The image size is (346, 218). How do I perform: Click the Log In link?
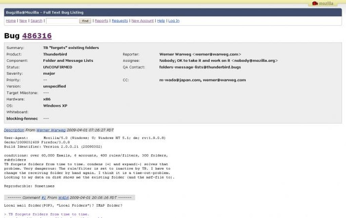[174, 21]
